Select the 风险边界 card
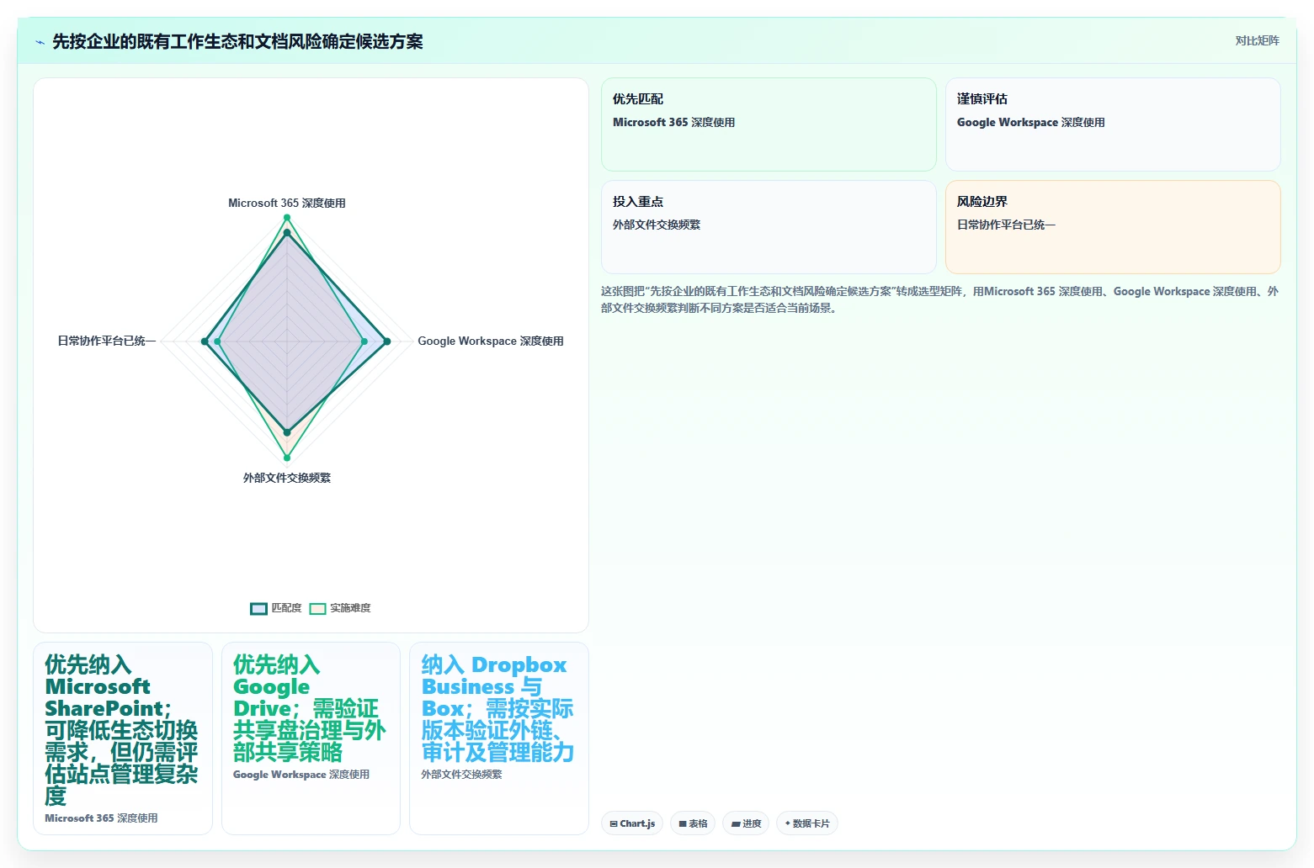The image size is (1314, 868). (1113, 227)
